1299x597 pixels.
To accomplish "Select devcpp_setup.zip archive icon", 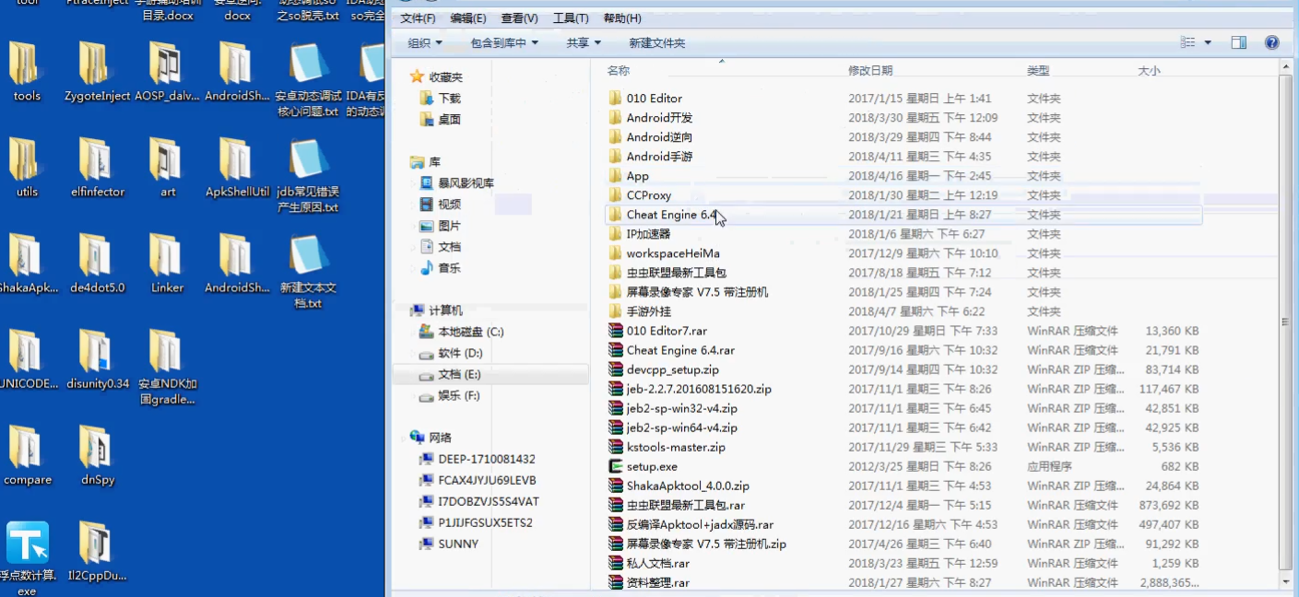I will 616,369.
